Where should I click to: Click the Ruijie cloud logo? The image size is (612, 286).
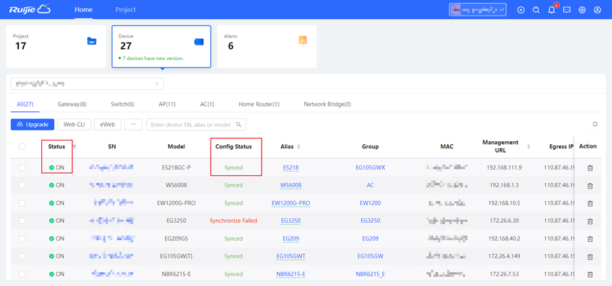[x=30, y=9]
